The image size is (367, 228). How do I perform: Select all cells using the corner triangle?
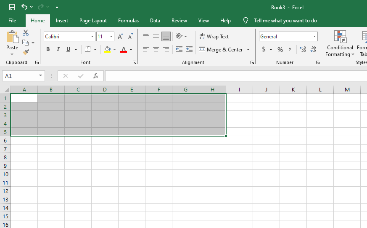pyautogui.click(x=6, y=90)
